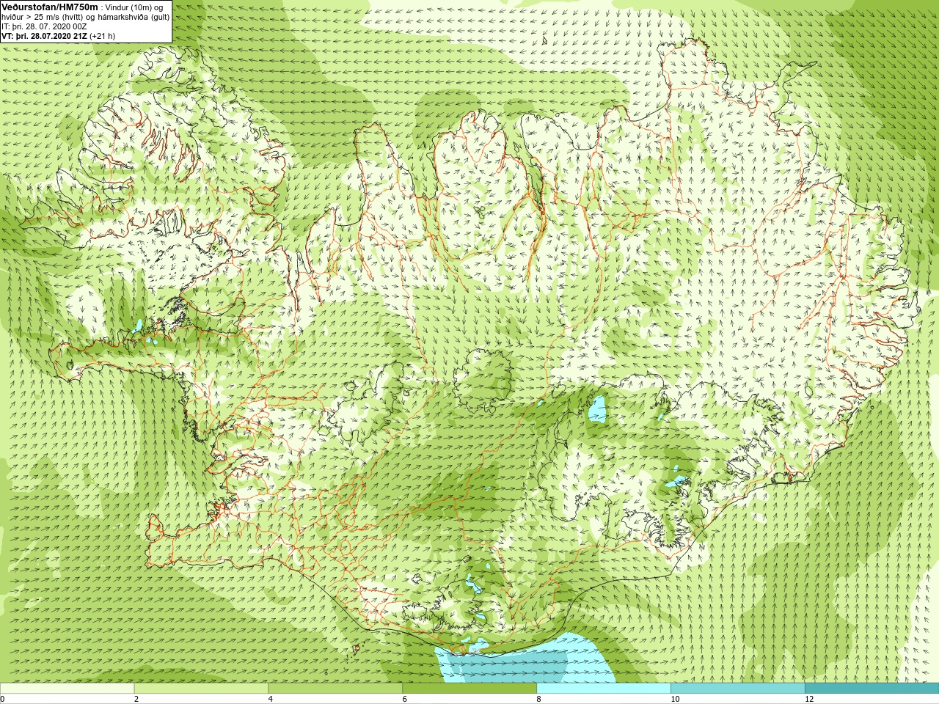The width and height of the screenshot is (939, 704).
Task: Click the "Vindur (10m) og" label
Action: click(134, 7)
